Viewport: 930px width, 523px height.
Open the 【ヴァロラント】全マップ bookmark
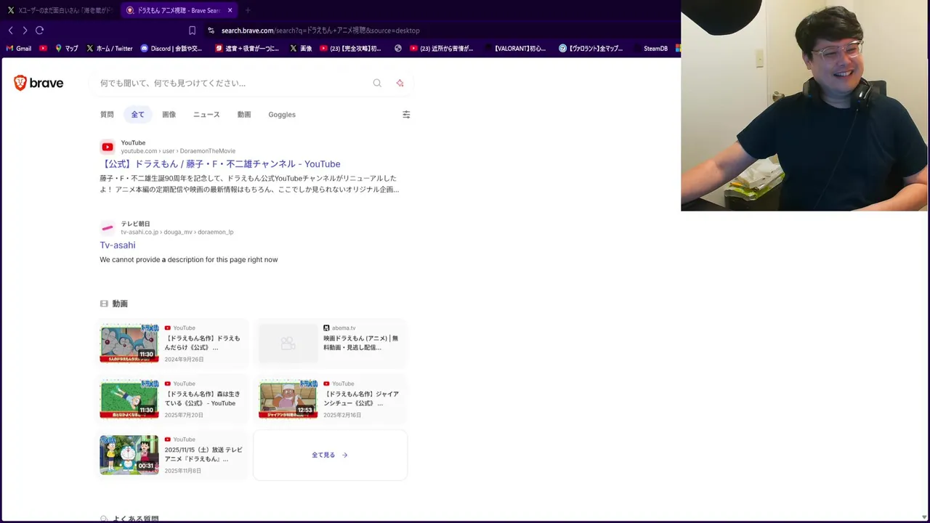(x=591, y=49)
